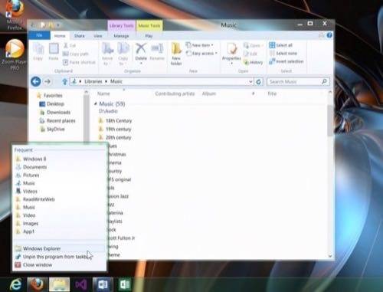Image resolution: width=383 pixels, height=292 pixels.
Task: Select Favorites in the navigation pane
Action: pyautogui.click(x=50, y=96)
